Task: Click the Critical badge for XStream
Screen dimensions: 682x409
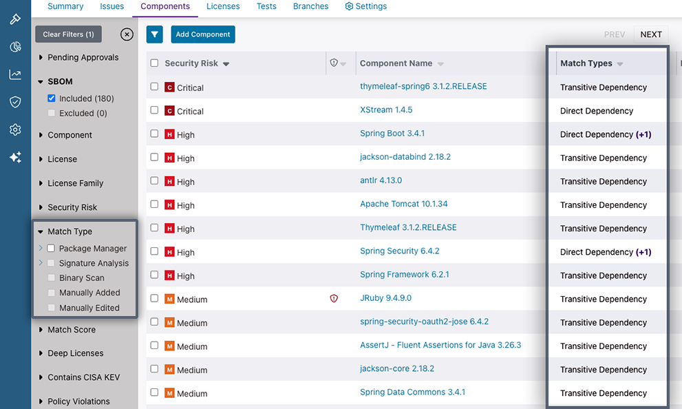Action: click(x=169, y=111)
